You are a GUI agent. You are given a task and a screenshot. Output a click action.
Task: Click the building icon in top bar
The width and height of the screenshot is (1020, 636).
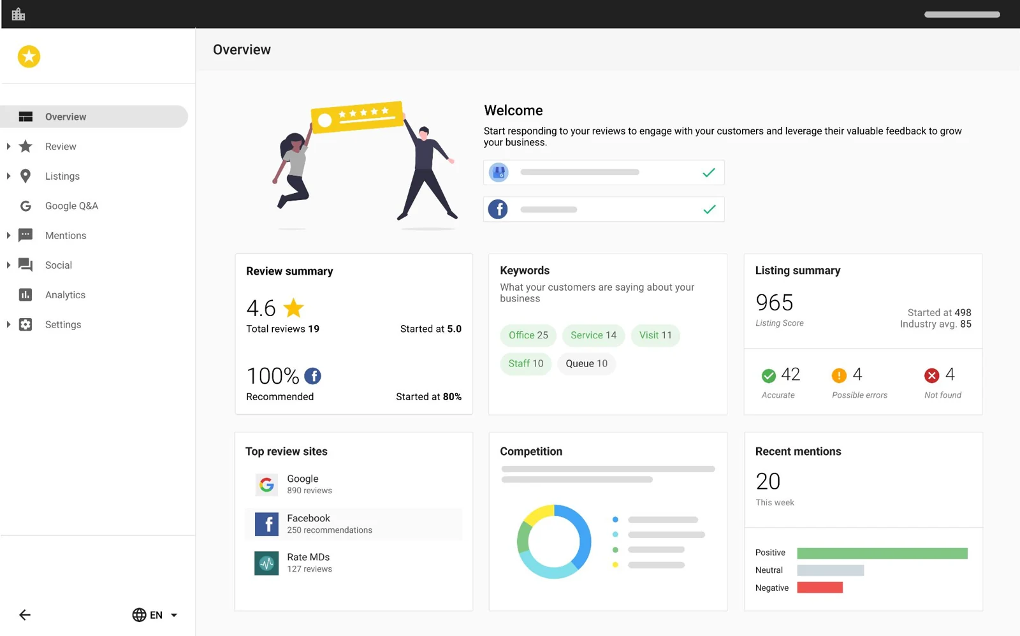[18, 14]
